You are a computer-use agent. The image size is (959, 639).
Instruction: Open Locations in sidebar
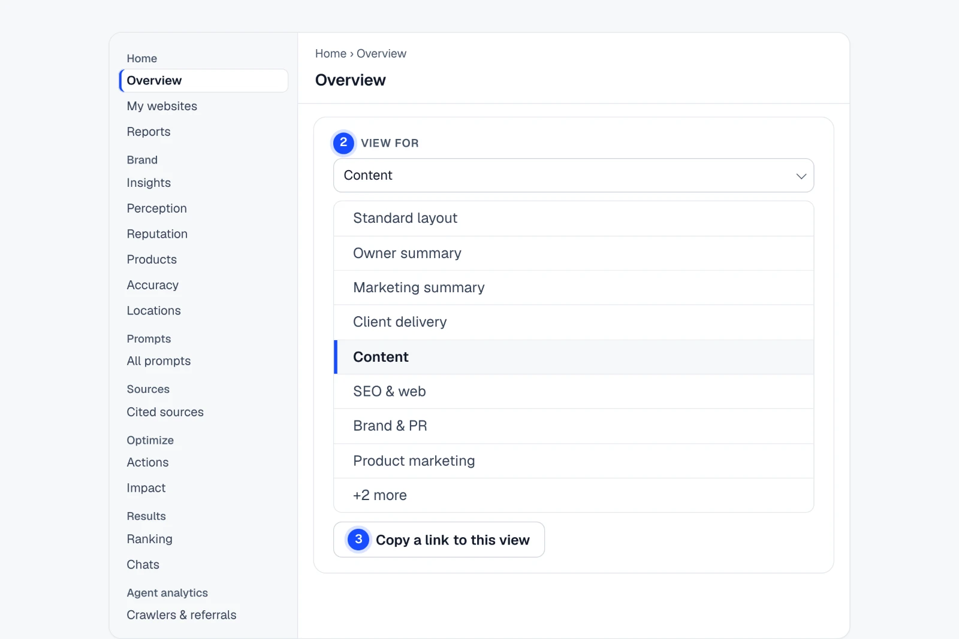(x=154, y=311)
